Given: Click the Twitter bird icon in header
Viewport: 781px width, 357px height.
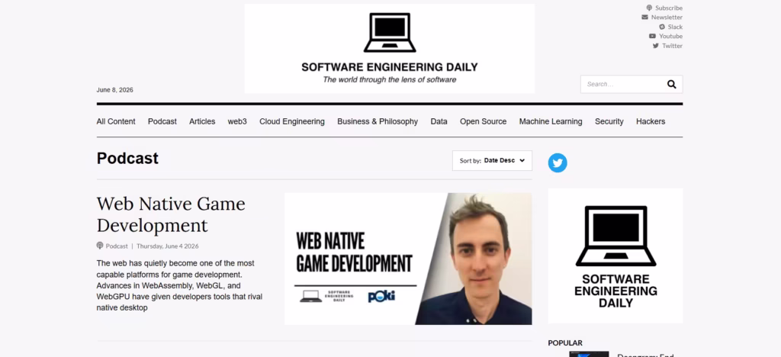Looking at the screenshot, I should tap(655, 46).
